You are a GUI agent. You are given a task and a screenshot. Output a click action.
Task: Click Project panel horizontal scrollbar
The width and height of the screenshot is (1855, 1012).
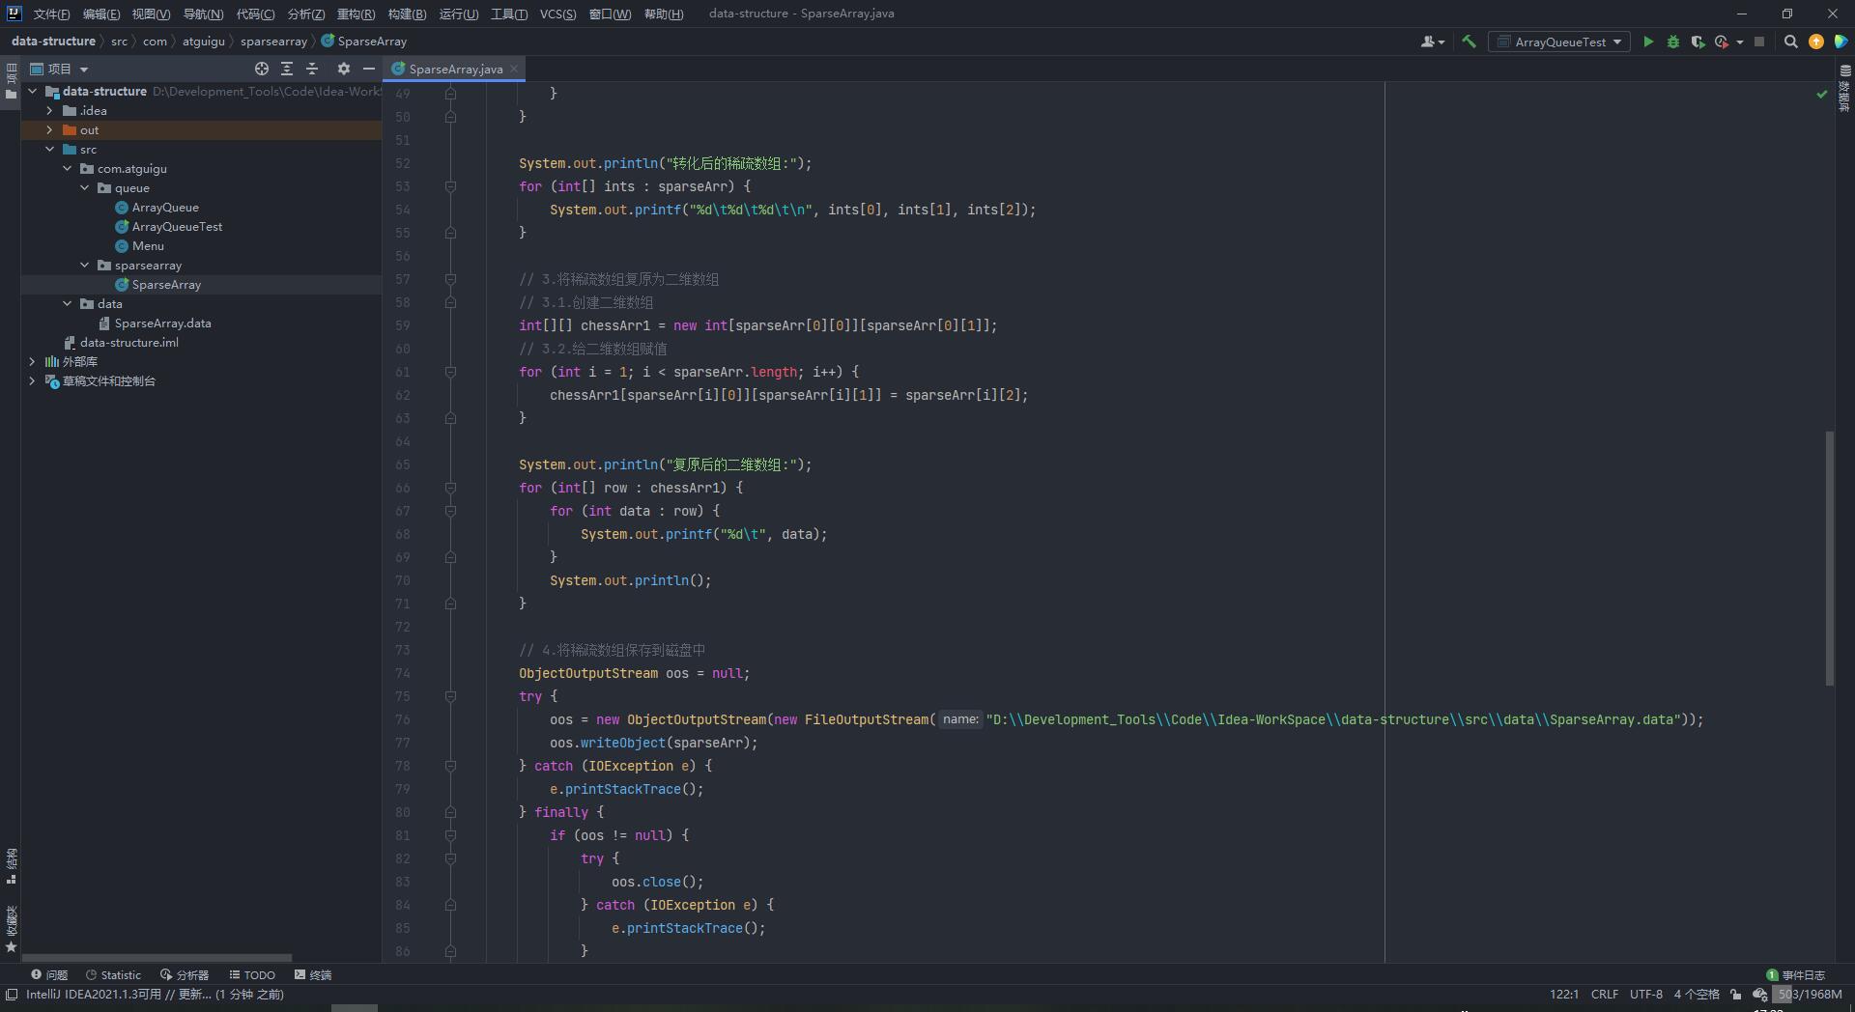pos(157,958)
